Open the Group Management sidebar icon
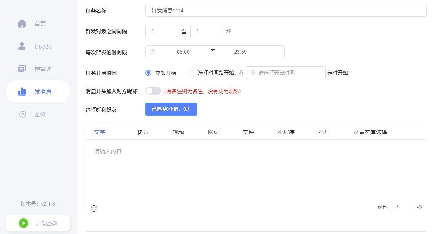This screenshot has height=234, width=432. coord(22,69)
